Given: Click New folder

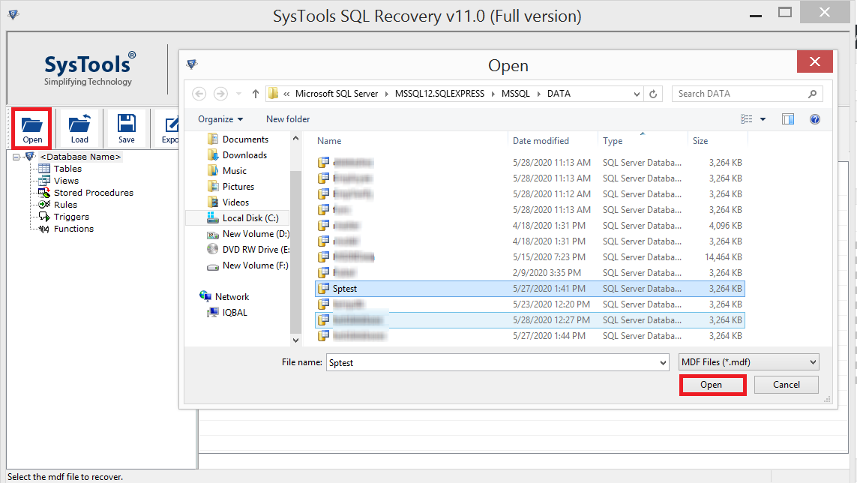Looking at the screenshot, I should pos(288,119).
